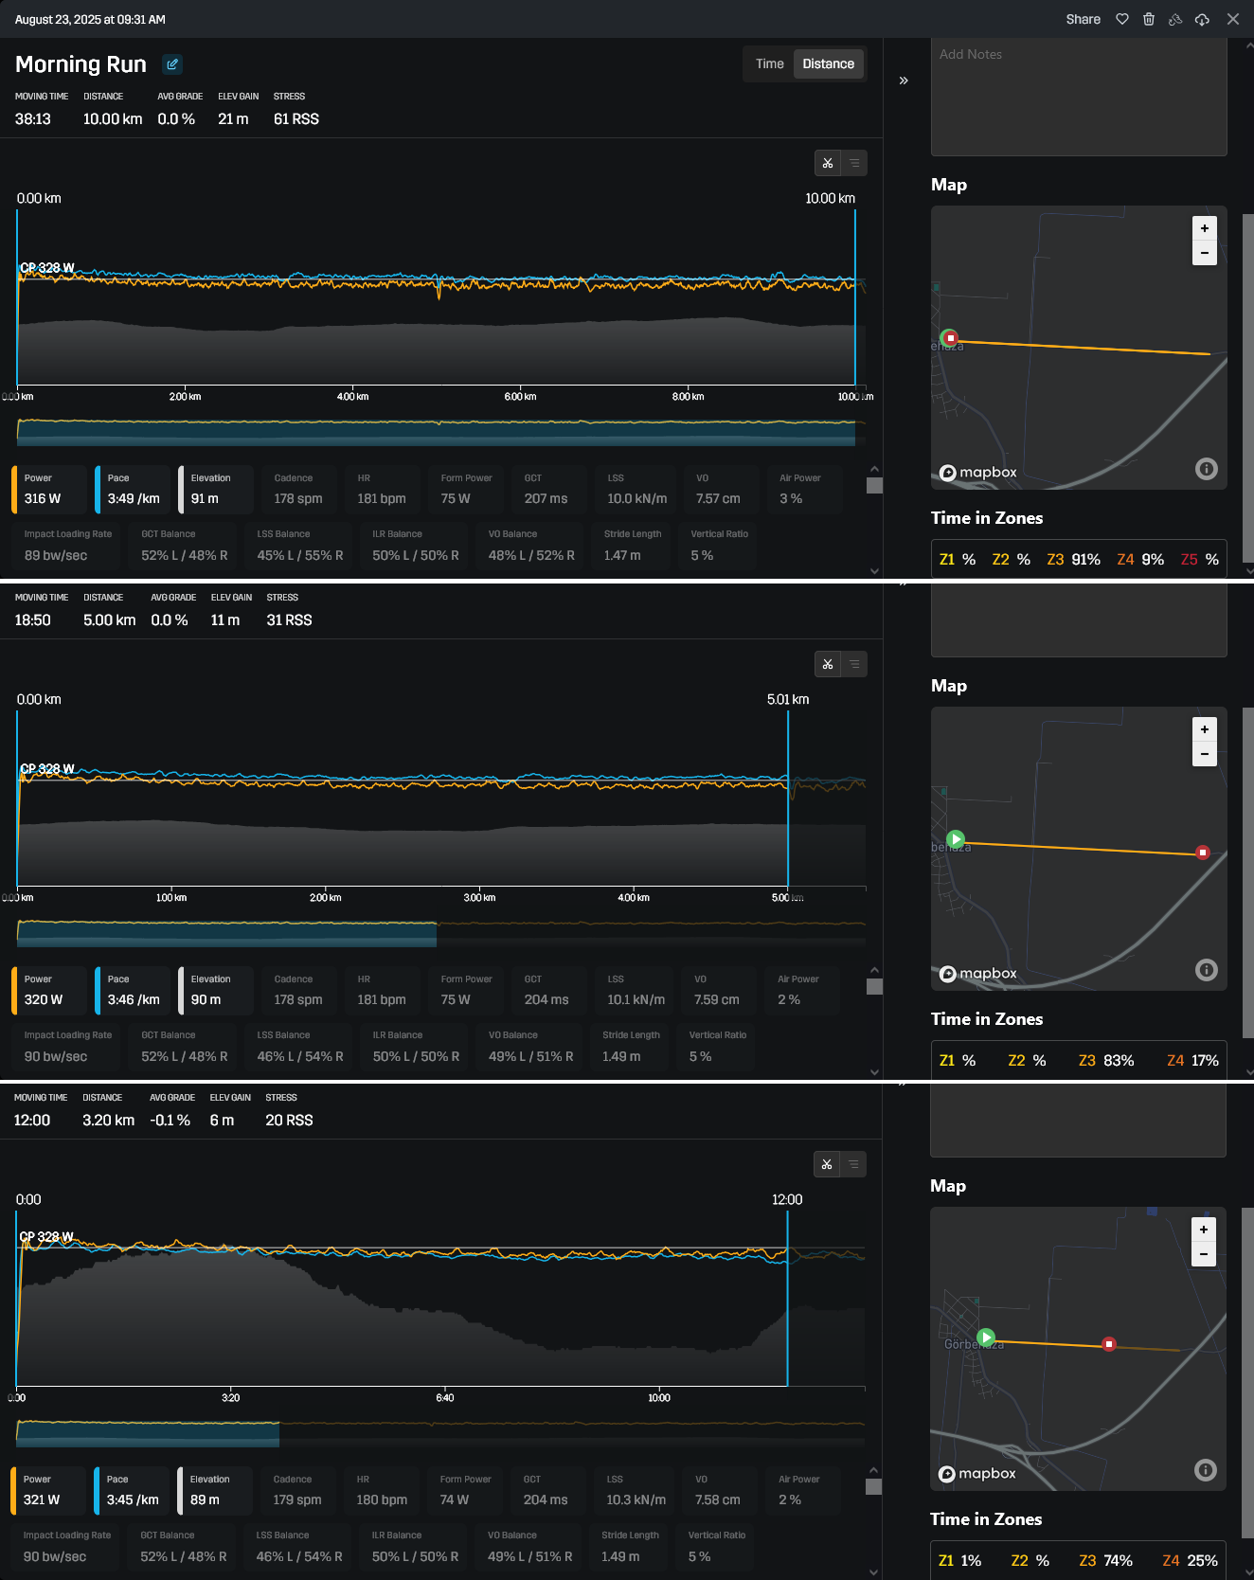Click the red end marker on the map above Z3 74%
This screenshot has height=1580, width=1254.
[1109, 1344]
